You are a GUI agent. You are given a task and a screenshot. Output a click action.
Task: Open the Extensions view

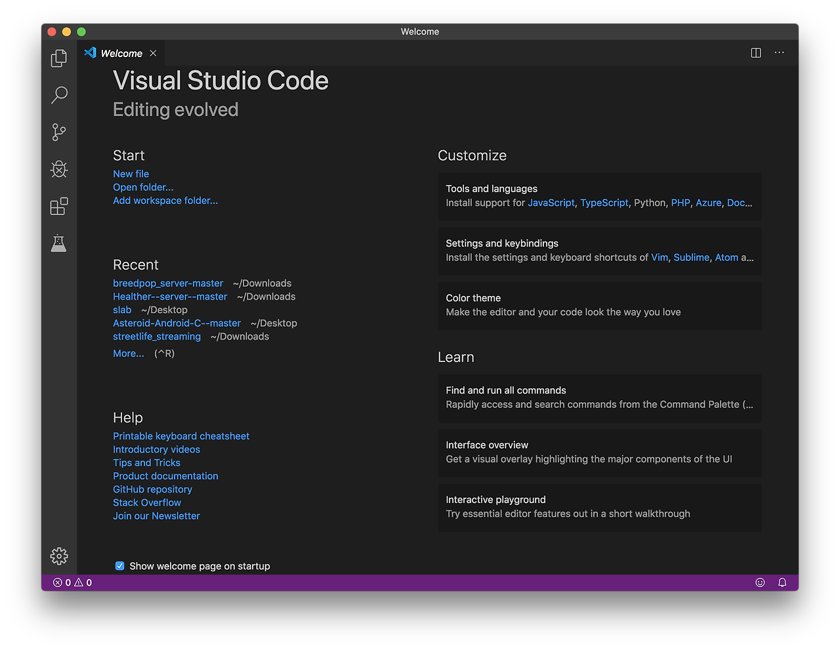pos(59,207)
